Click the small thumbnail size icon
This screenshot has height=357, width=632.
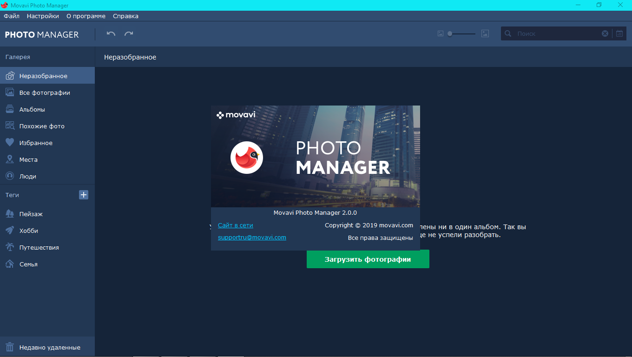coord(441,33)
